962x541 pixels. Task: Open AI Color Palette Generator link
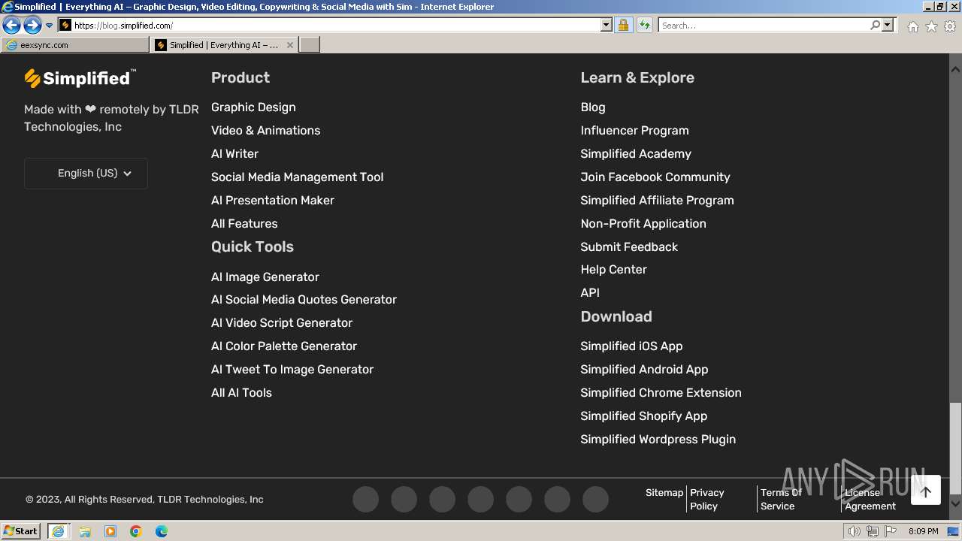[284, 346]
